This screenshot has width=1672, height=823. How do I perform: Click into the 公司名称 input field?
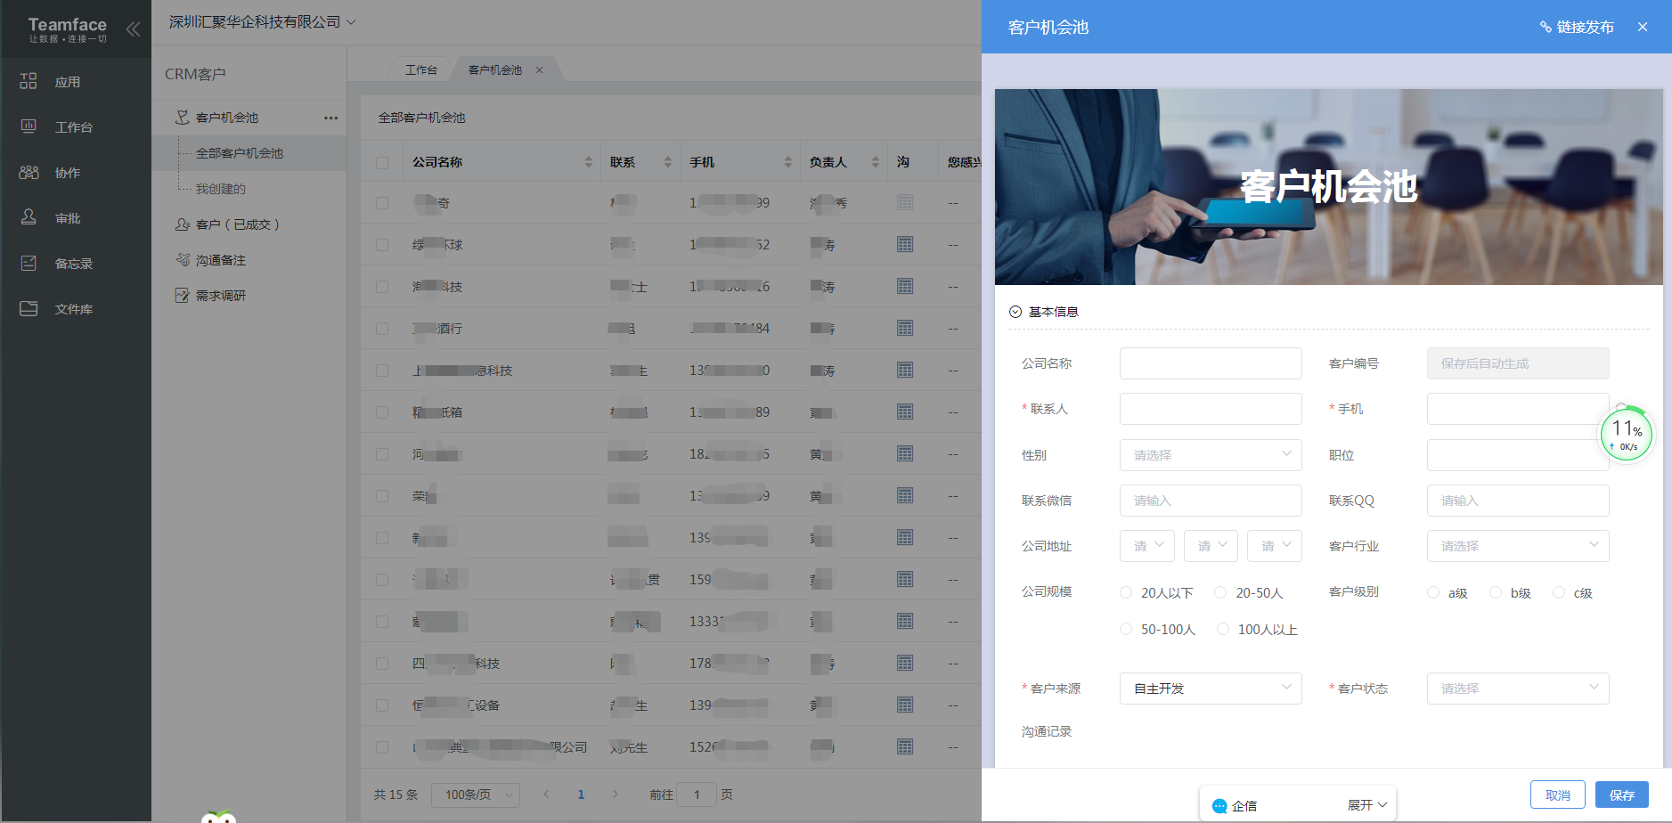[x=1211, y=363]
